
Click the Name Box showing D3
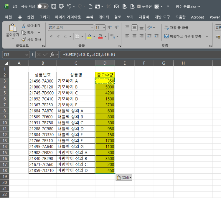15,54
